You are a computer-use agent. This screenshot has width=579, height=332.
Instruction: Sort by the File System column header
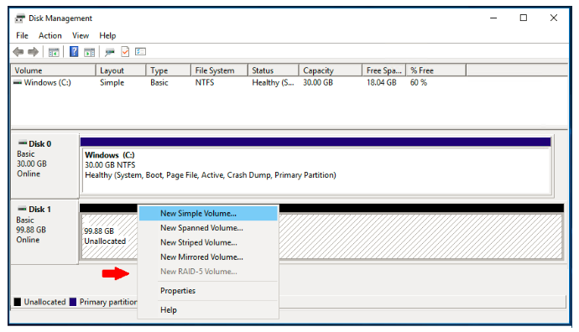(219, 70)
